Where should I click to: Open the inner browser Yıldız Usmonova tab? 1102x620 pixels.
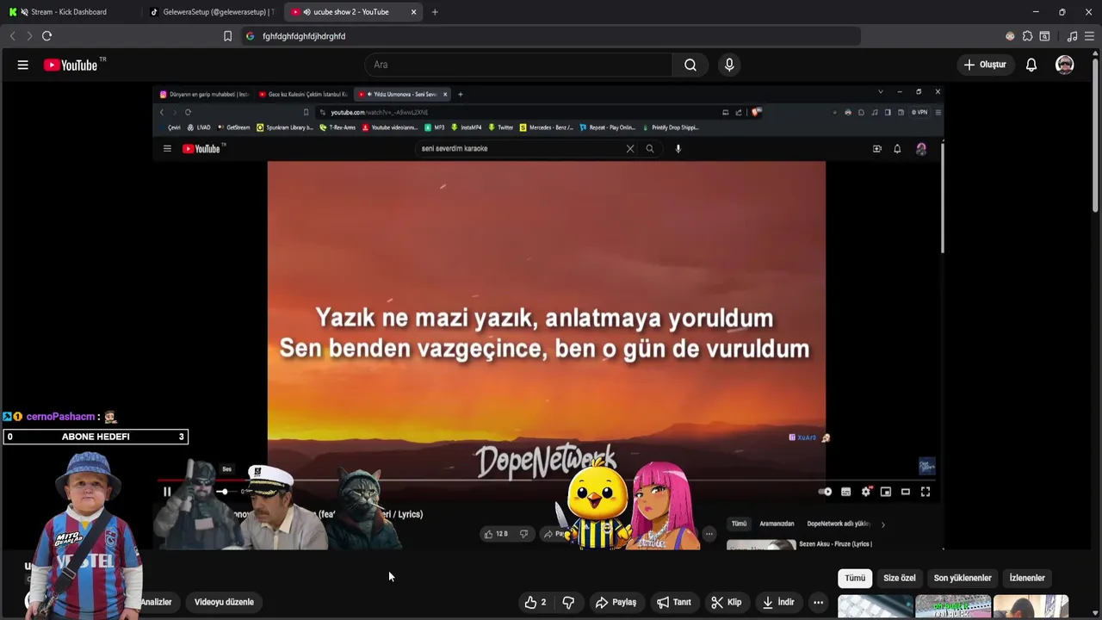[403, 94]
